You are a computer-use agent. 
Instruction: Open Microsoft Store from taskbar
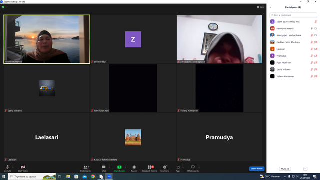click(x=76, y=176)
